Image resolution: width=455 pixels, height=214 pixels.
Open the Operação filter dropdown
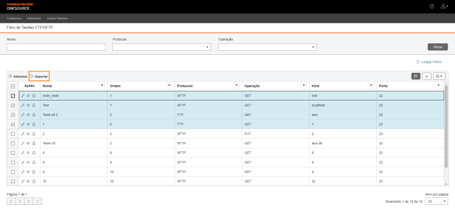click(267, 47)
